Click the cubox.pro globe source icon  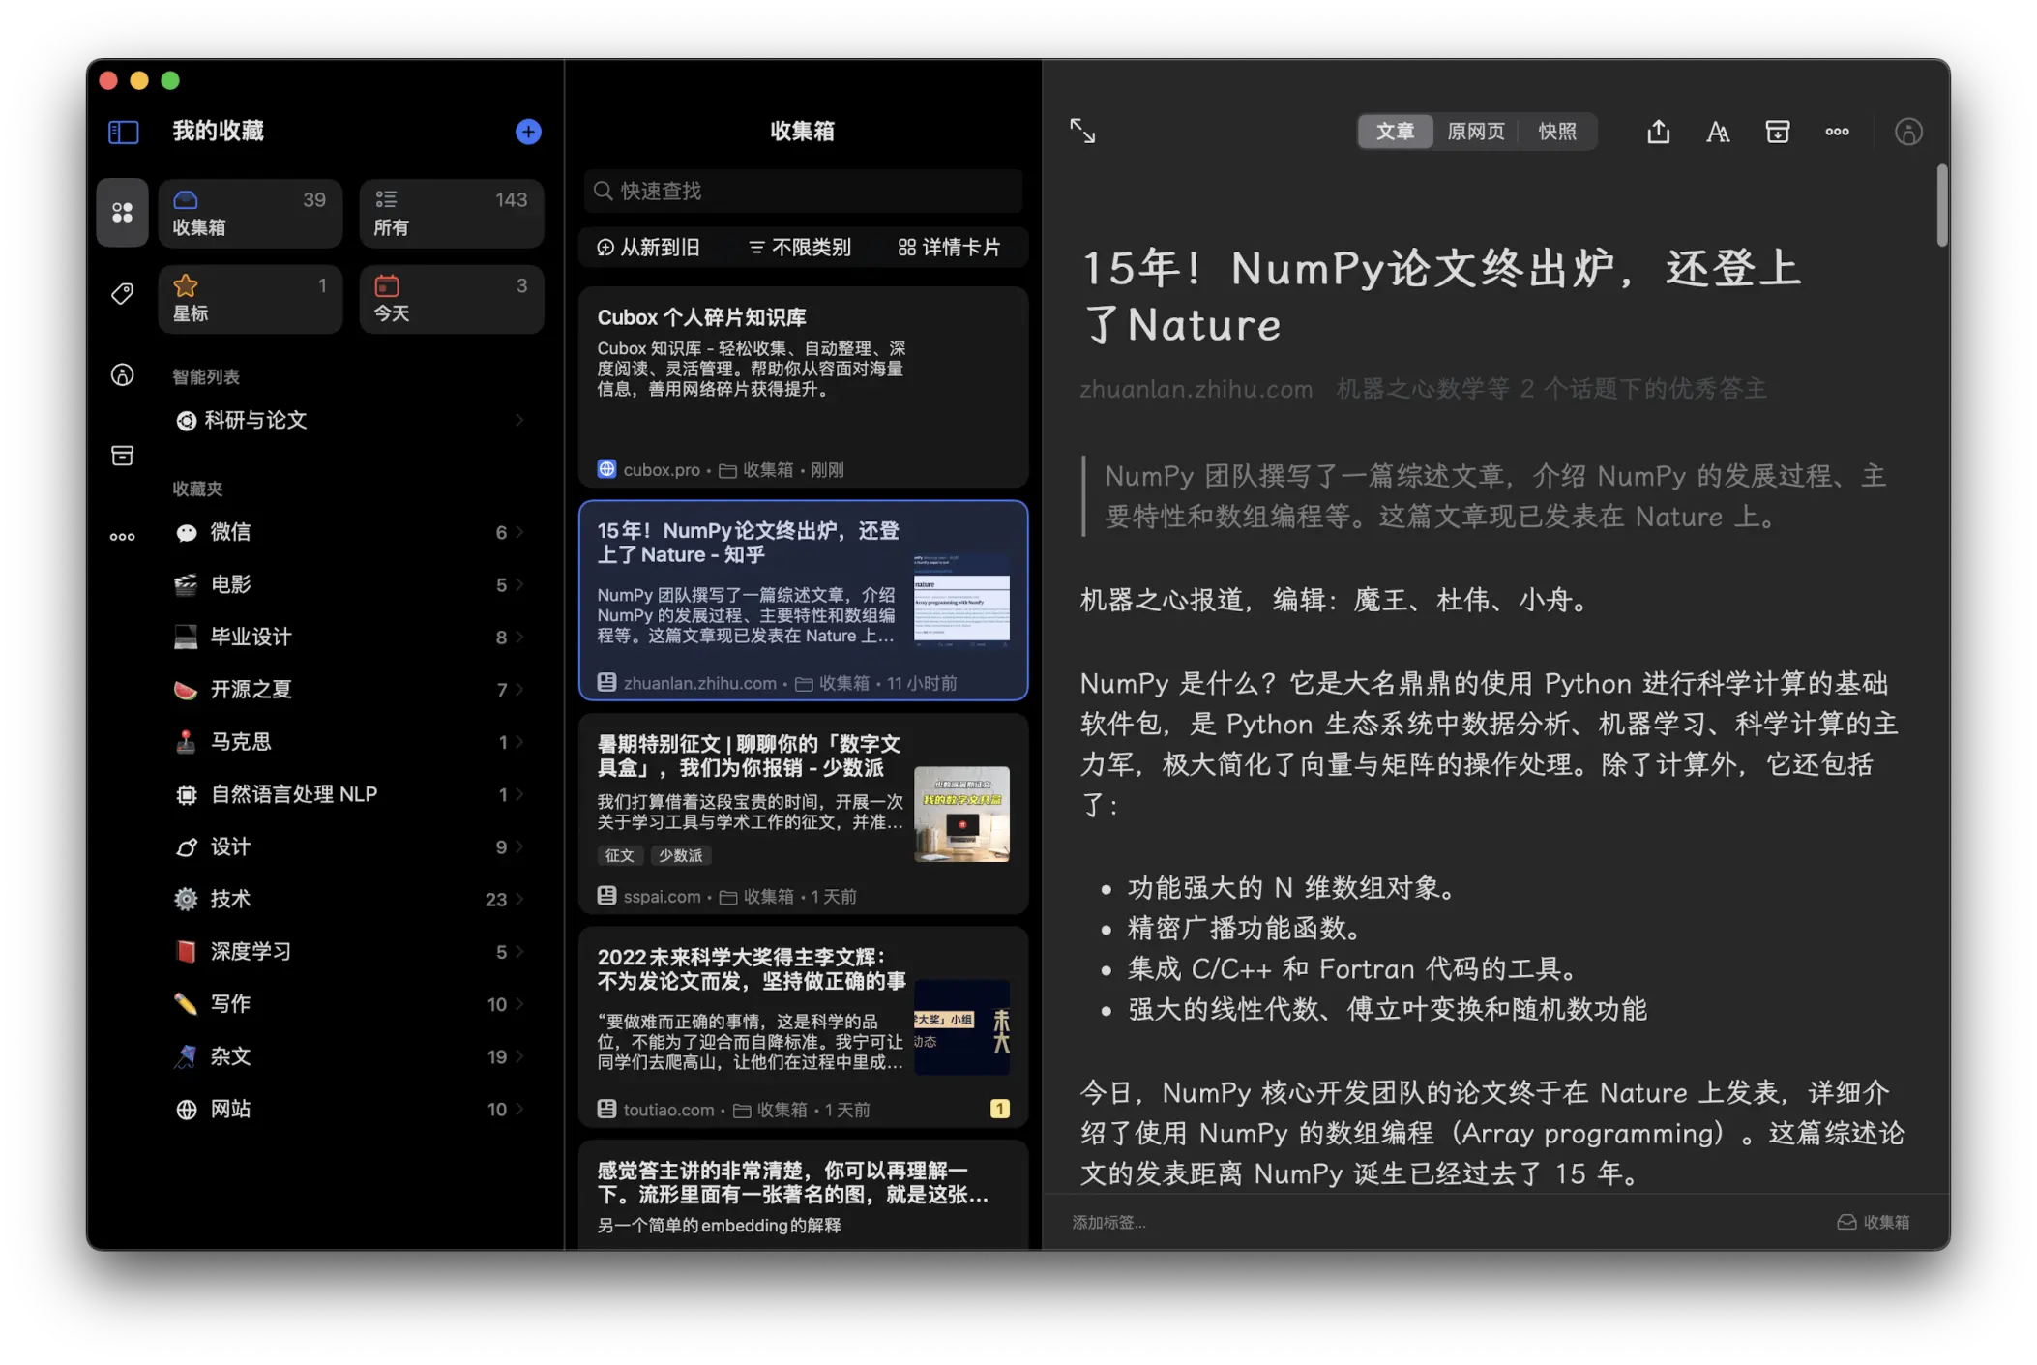[x=606, y=469]
